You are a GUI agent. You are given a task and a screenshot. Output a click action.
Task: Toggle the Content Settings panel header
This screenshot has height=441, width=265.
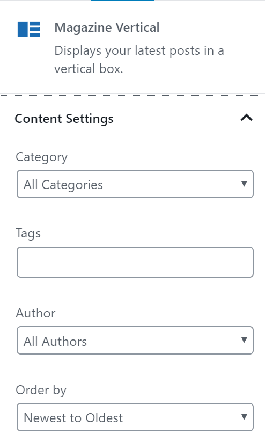pyautogui.click(x=132, y=118)
